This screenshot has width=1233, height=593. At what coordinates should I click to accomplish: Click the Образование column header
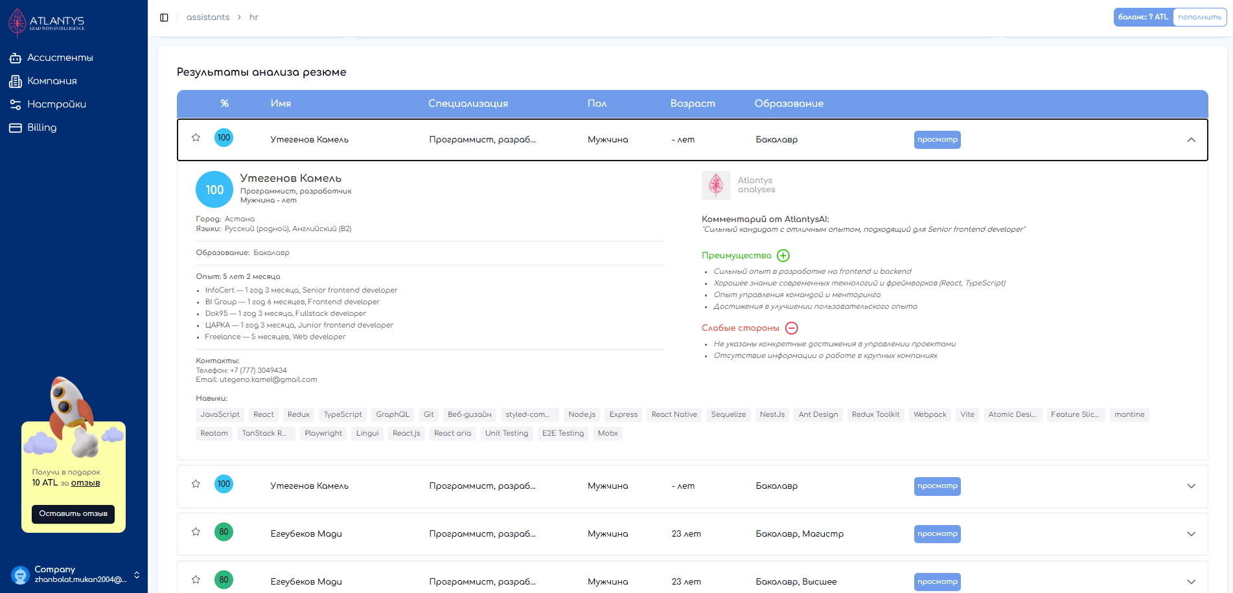[789, 104]
